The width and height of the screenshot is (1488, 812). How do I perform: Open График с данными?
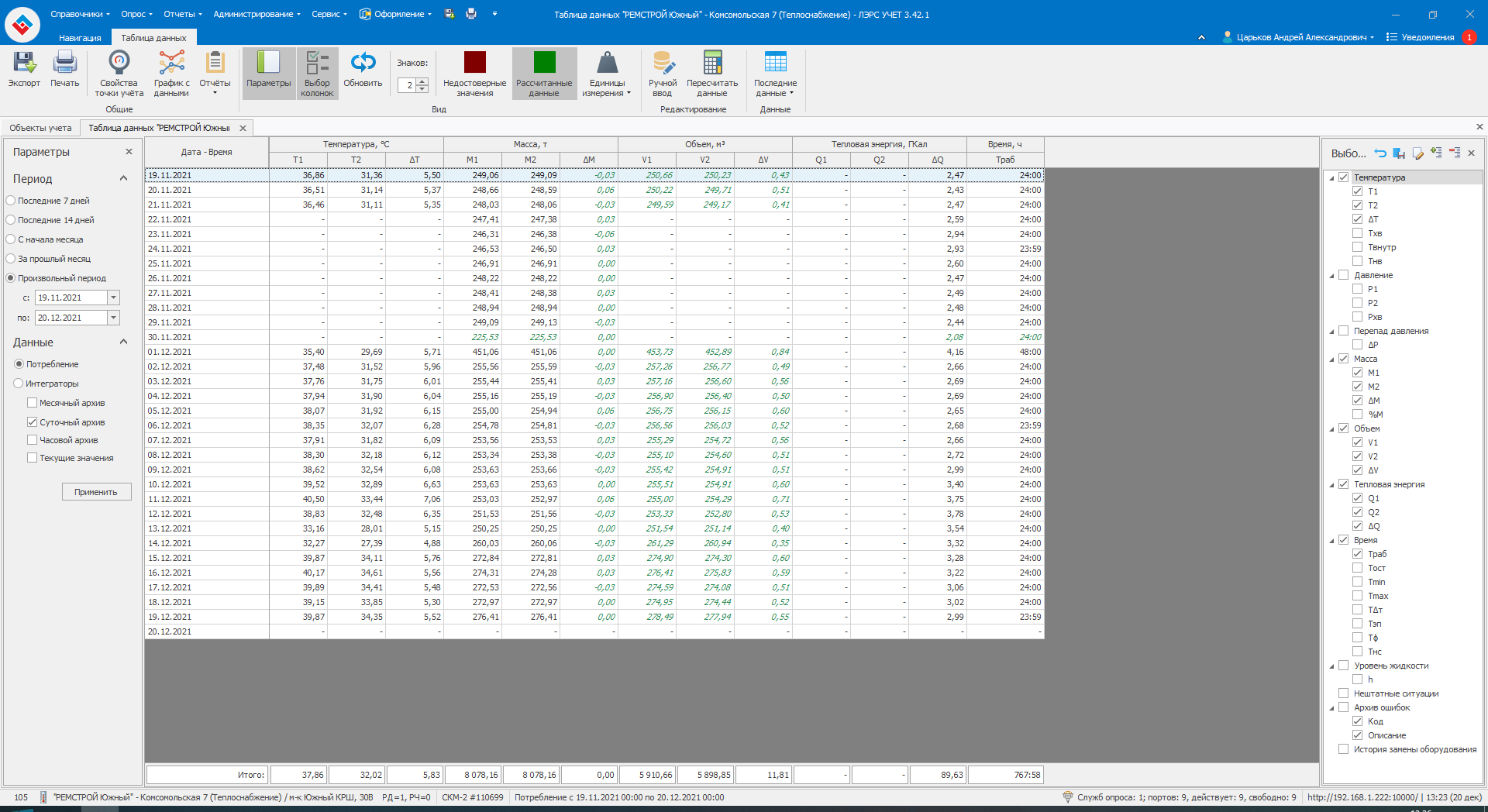point(171,74)
